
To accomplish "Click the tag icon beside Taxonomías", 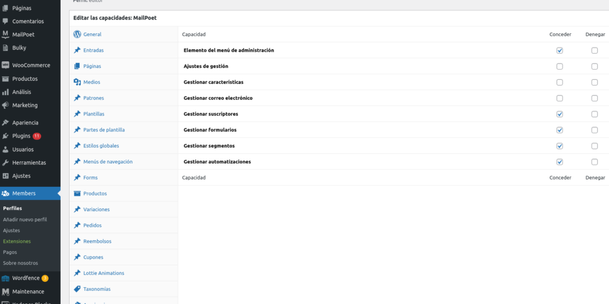I will (77, 289).
